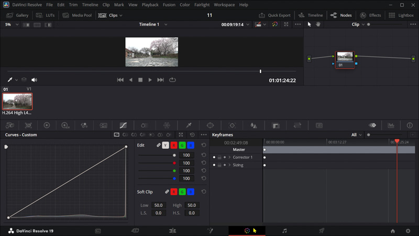Switch to the Deliver page rocket icon
The image size is (419, 236).
322,231
